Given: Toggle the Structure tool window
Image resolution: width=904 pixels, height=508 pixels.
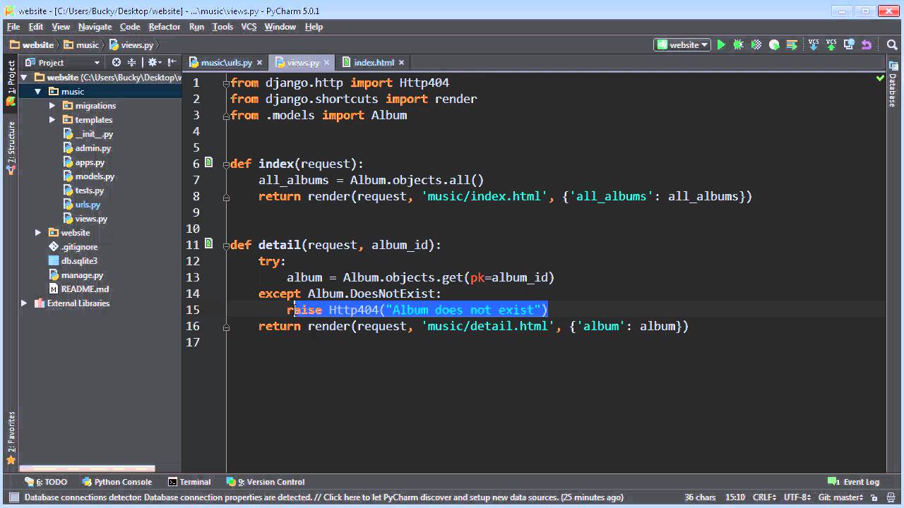Looking at the screenshot, I should [11, 147].
